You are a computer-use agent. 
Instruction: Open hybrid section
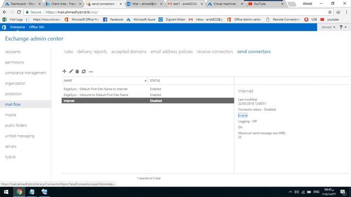click(10, 157)
